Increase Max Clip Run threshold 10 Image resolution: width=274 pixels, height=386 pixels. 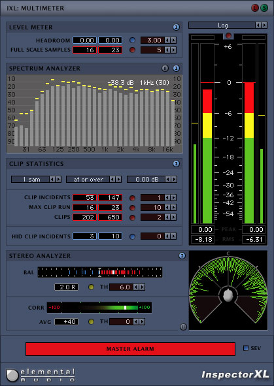tap(173, 208)
